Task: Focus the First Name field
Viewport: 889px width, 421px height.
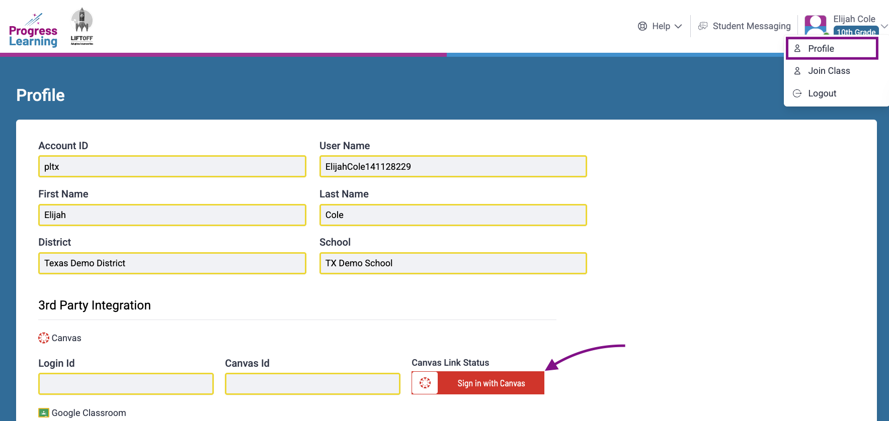Action: pyautogui.click(x=172, y=215)
